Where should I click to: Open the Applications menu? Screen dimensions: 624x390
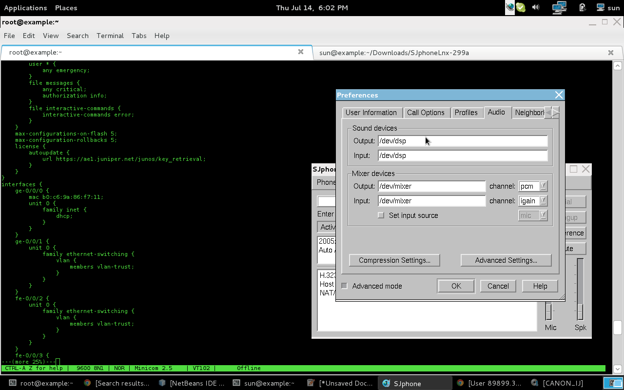click(25, 7)
